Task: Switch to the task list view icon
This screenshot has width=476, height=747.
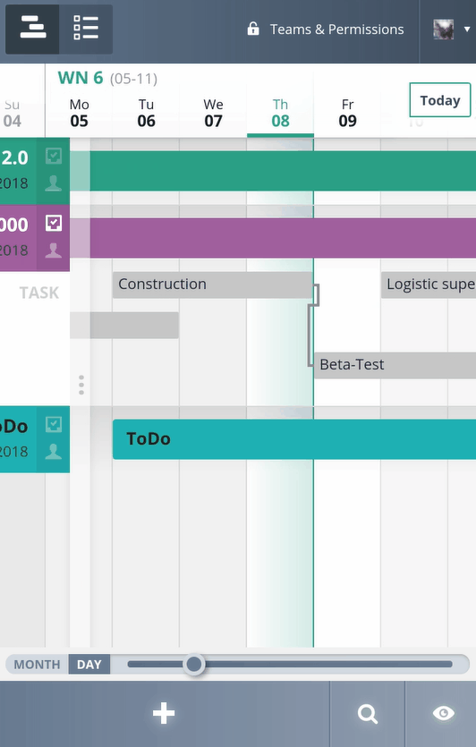Action: (x=86, y=29)
